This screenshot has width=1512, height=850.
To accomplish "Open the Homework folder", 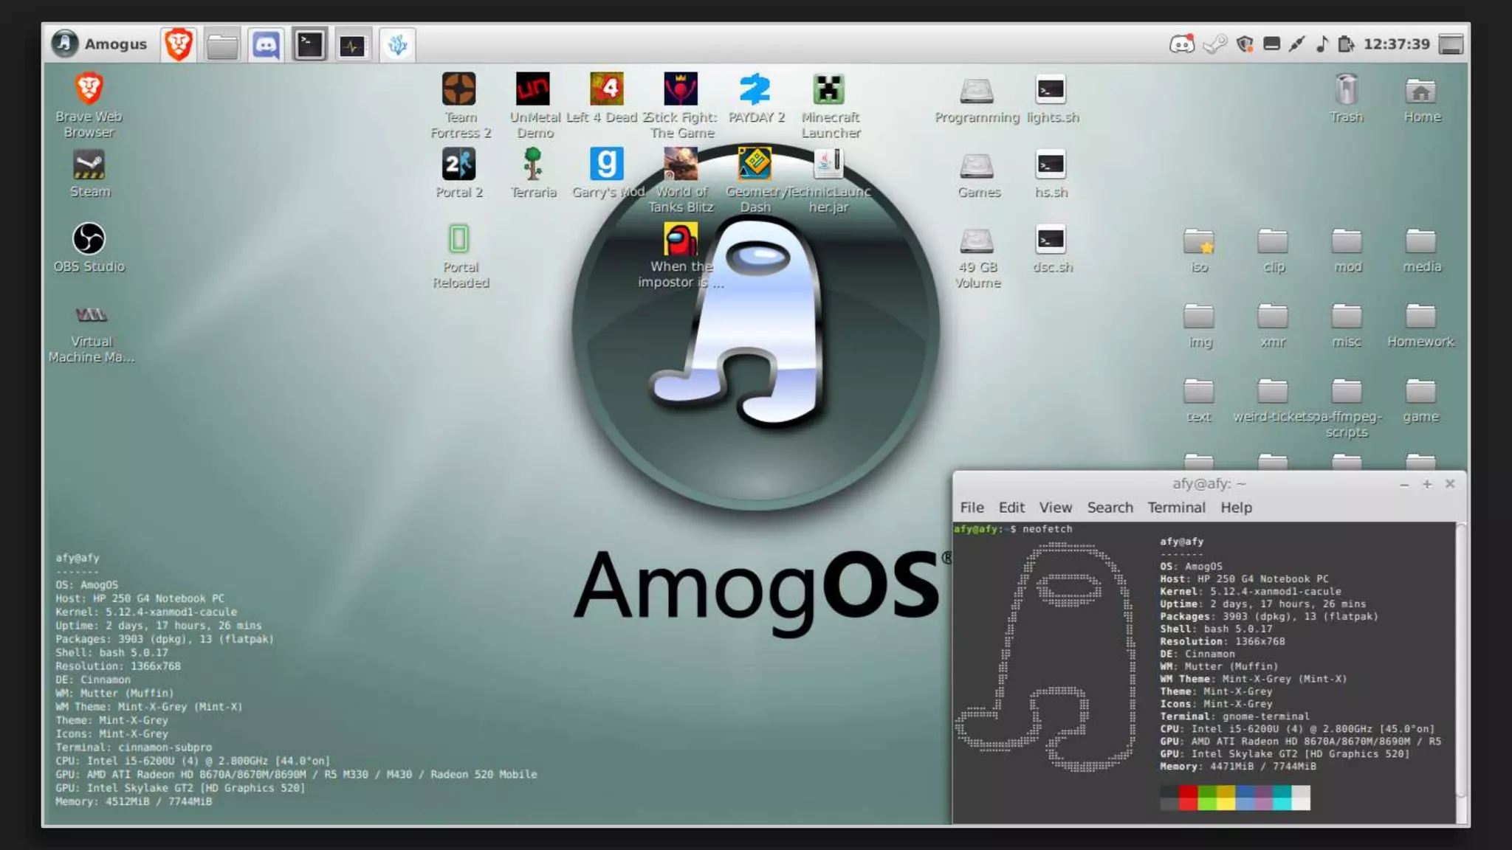I will coord(1420,317).
